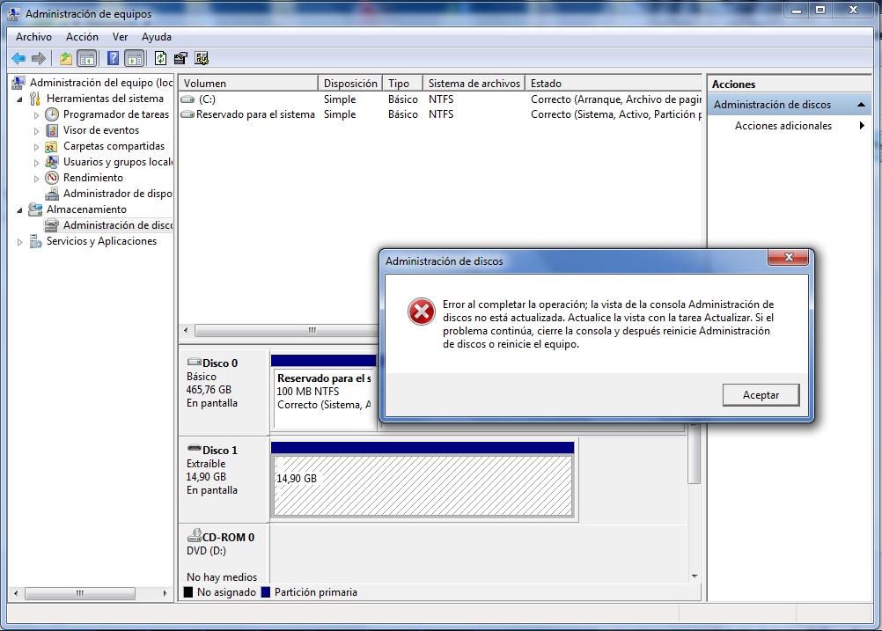Sort by the Sistema de archivos column header
Image resolution: width=882 pixels, height=631 pixels.
coord(474,84)
